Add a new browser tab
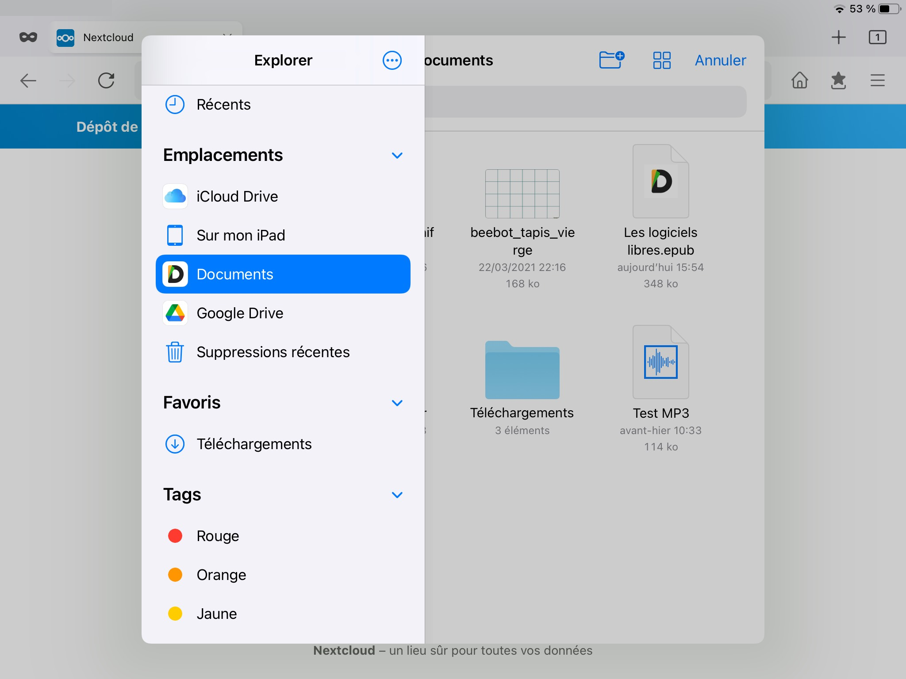 tap(838, 37)
